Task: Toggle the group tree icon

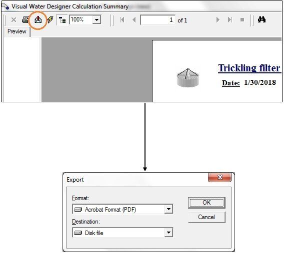Action: click(x=62, y=20)
